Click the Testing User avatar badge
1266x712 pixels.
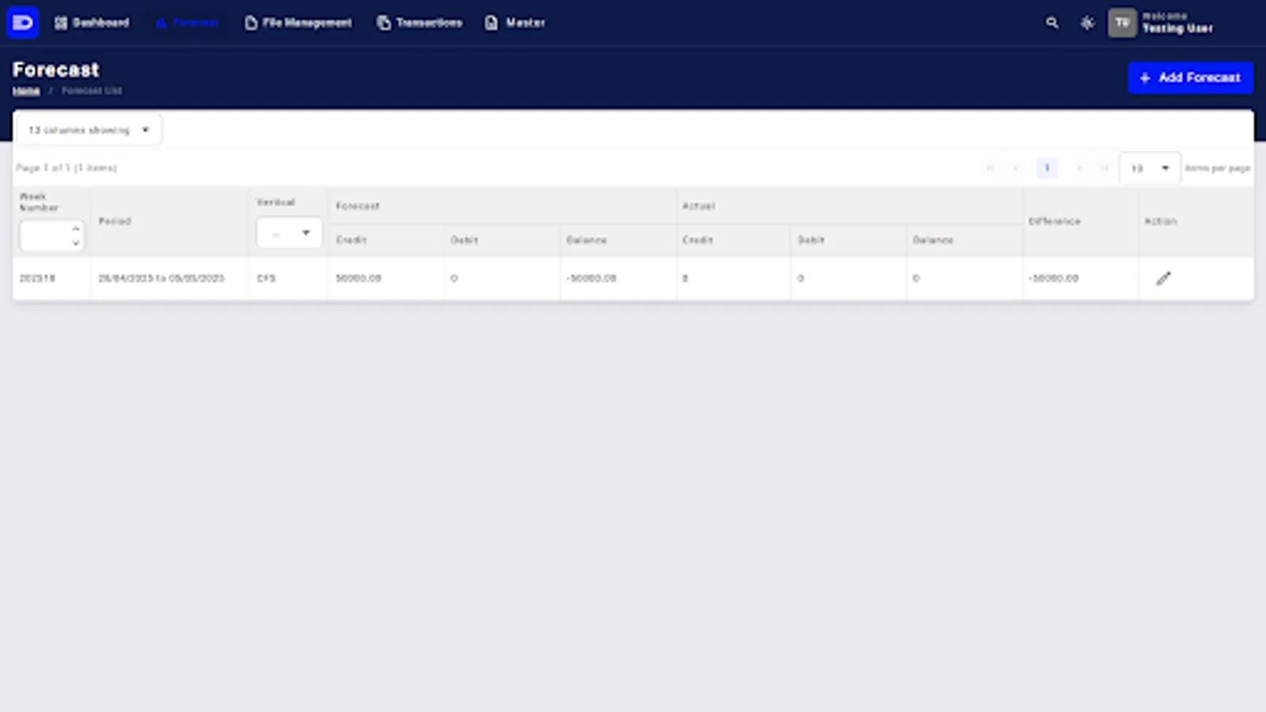point(1121,23)
